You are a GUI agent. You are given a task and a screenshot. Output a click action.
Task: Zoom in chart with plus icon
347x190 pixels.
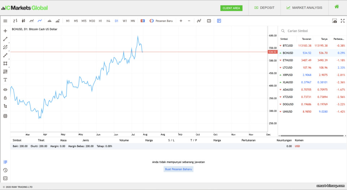point(181,21)
